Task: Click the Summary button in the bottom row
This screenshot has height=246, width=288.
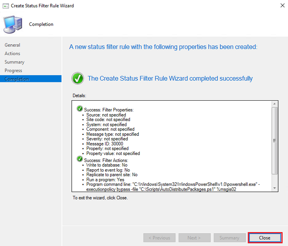Action: (x=230, y=238)
